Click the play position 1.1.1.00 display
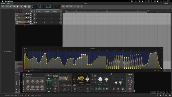The height and width of the screenshot is (97, 172). click(48, 6)
